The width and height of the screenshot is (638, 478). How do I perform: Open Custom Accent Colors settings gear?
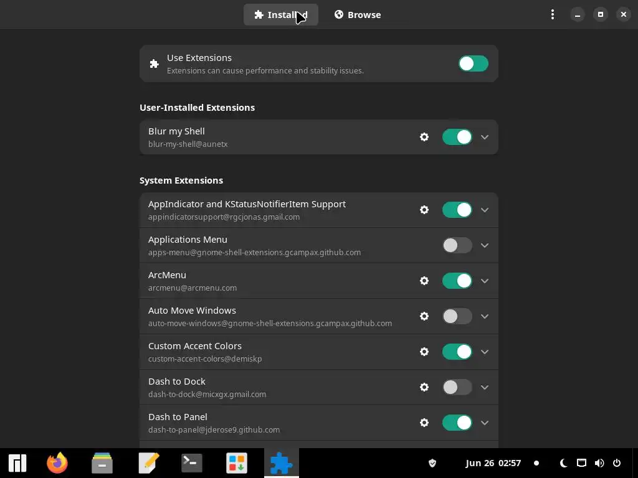[424, 352]
